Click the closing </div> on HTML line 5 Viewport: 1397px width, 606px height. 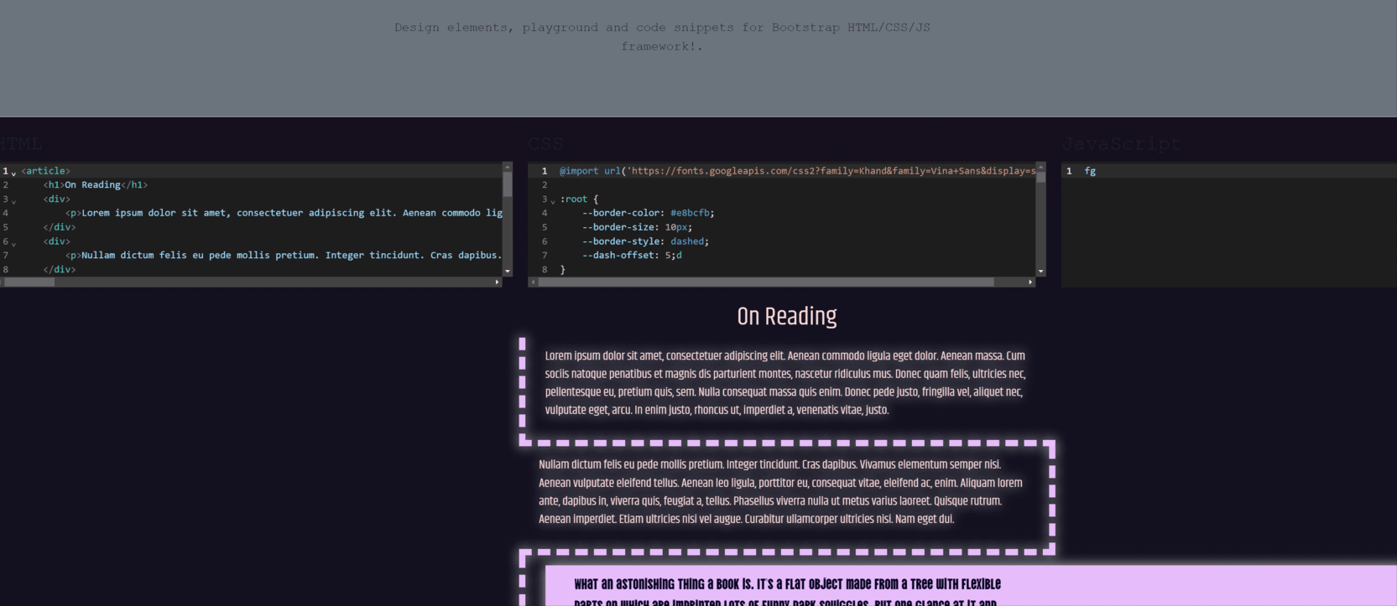point(60,227)
